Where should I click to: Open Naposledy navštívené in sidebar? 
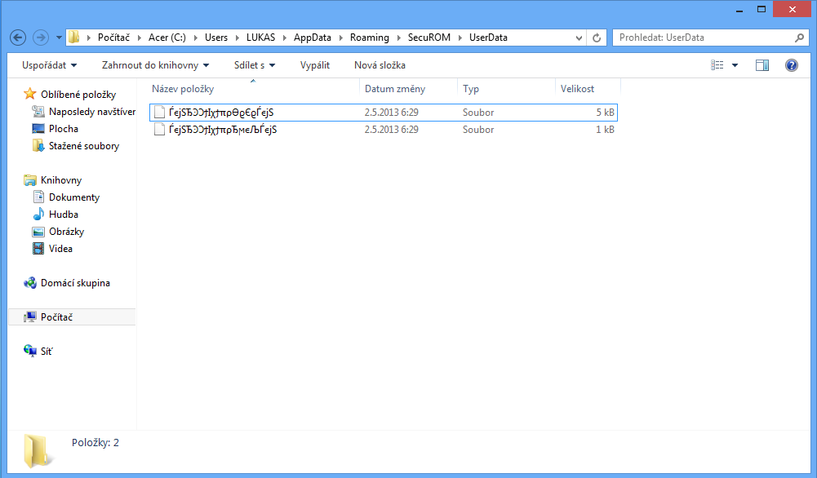(91, 112)
